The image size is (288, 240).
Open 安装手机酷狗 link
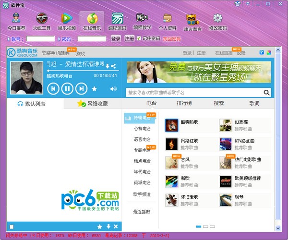[x=56, y=53]
